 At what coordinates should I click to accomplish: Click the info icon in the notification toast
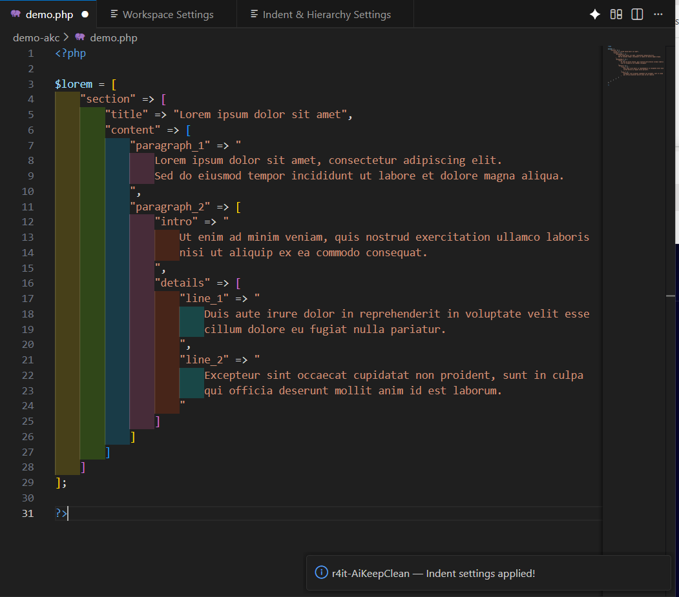point(320,572)
